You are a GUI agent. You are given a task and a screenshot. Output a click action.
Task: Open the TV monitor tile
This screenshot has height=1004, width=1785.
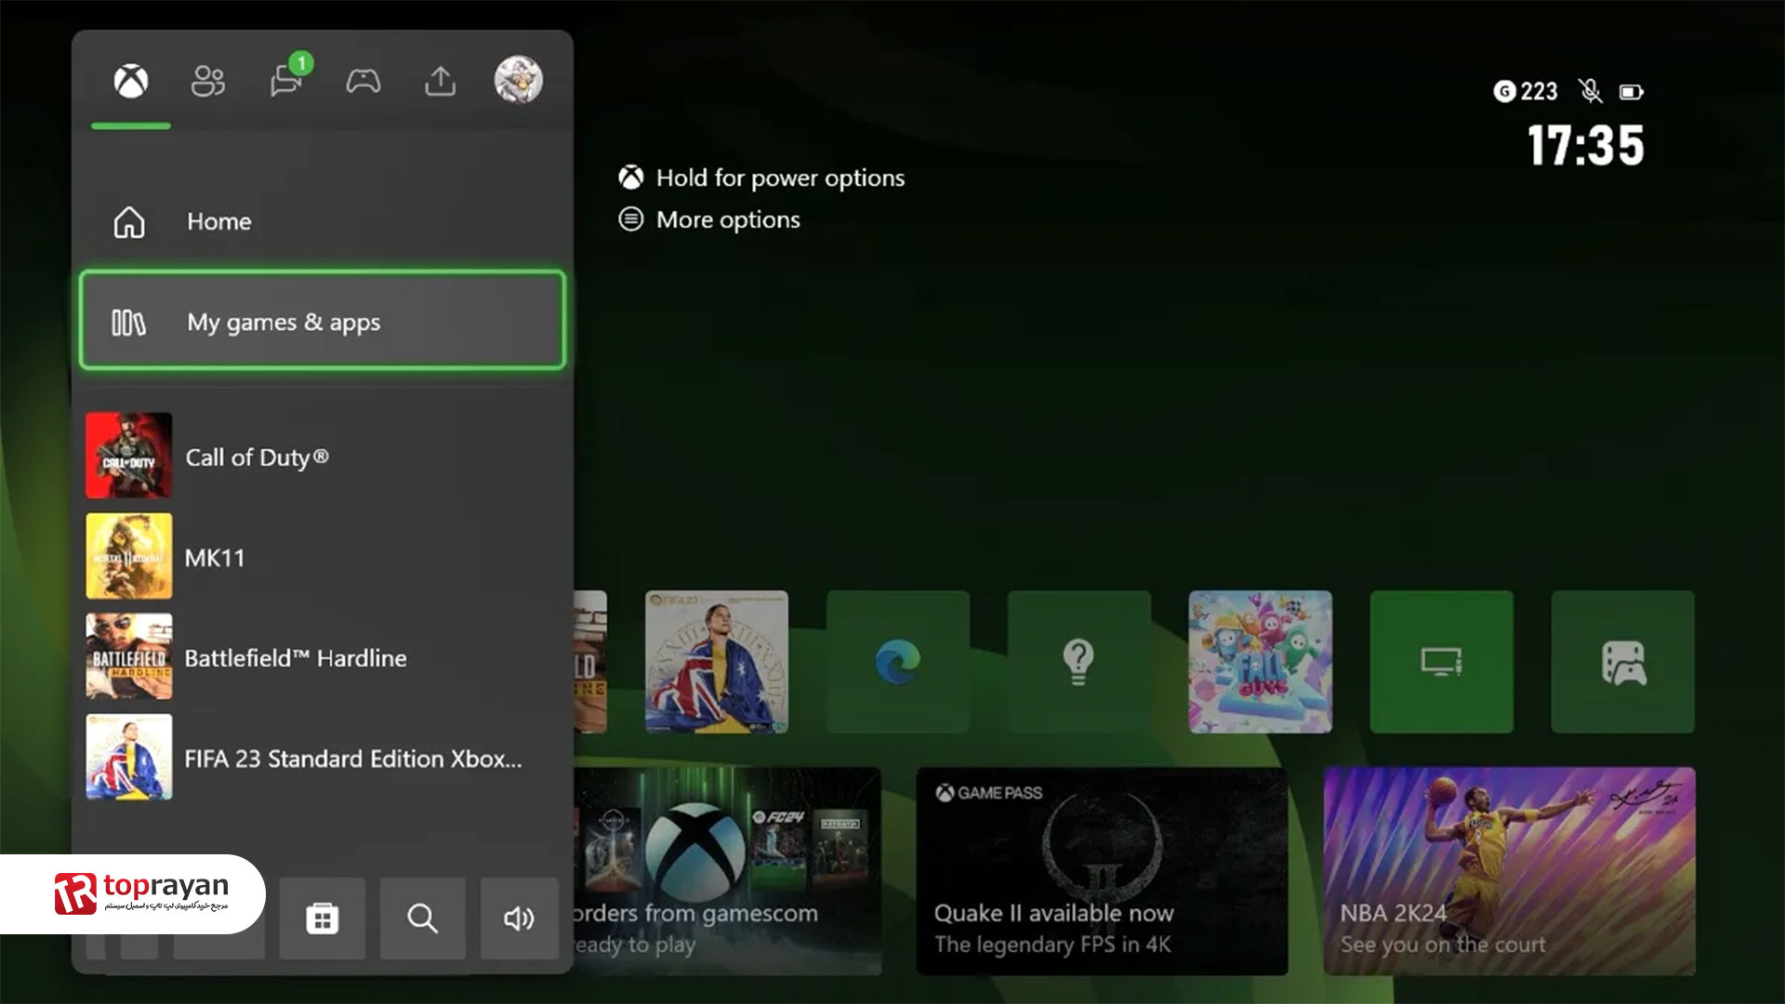click(1442, 662)
